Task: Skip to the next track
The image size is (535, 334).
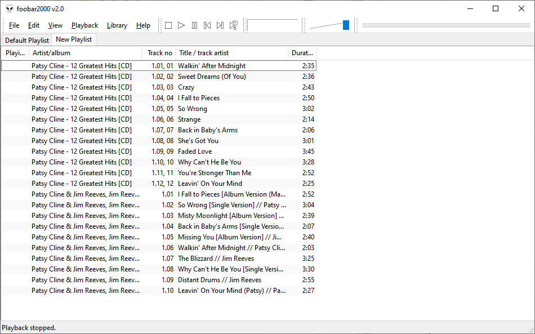Action: tap(220, 25)
